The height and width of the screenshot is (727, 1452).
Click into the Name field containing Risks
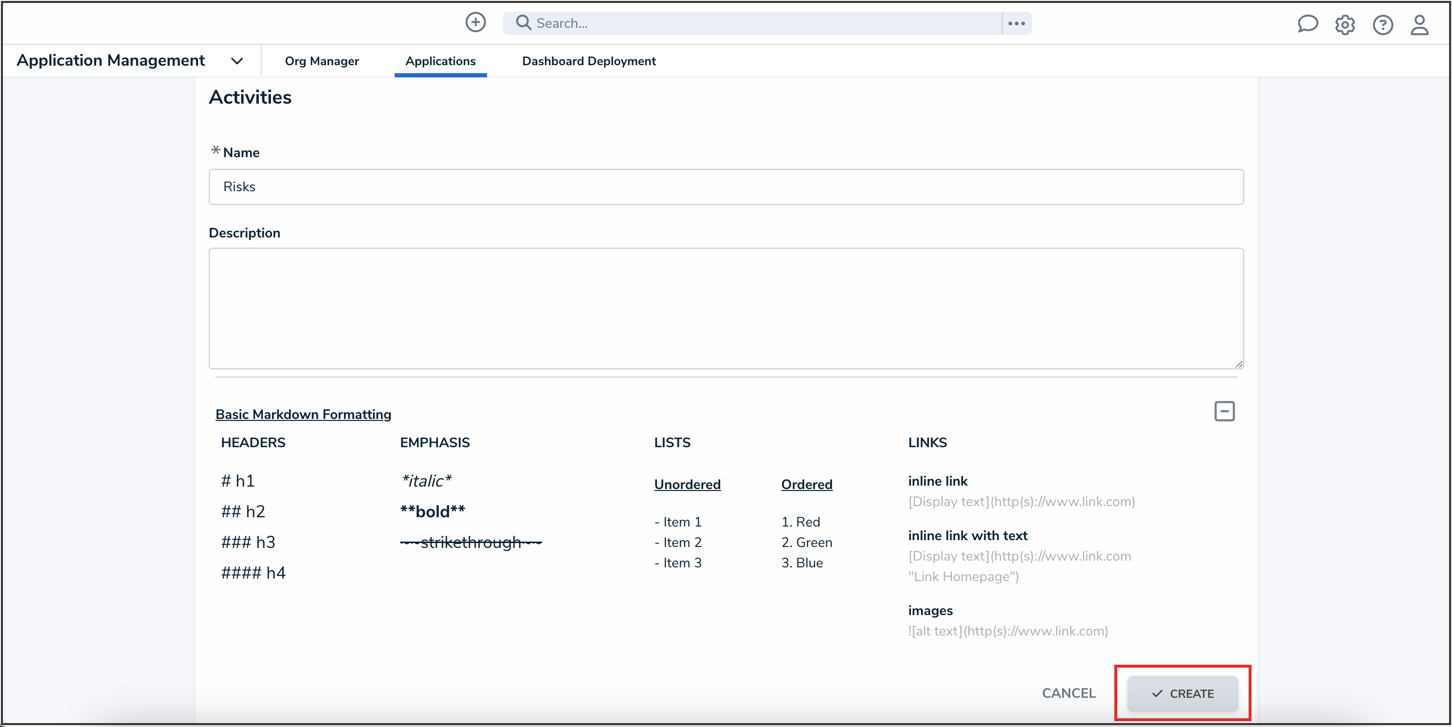point(726,186)
